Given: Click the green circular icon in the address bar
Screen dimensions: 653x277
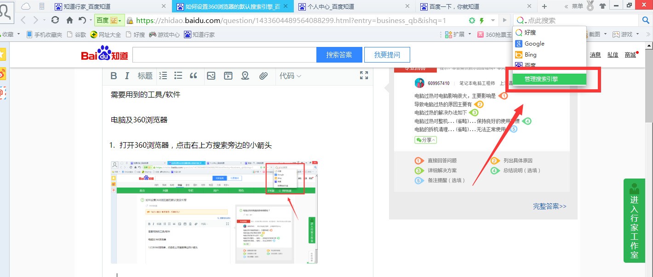Looking at the screenshot, I should (x=471, y=21).
